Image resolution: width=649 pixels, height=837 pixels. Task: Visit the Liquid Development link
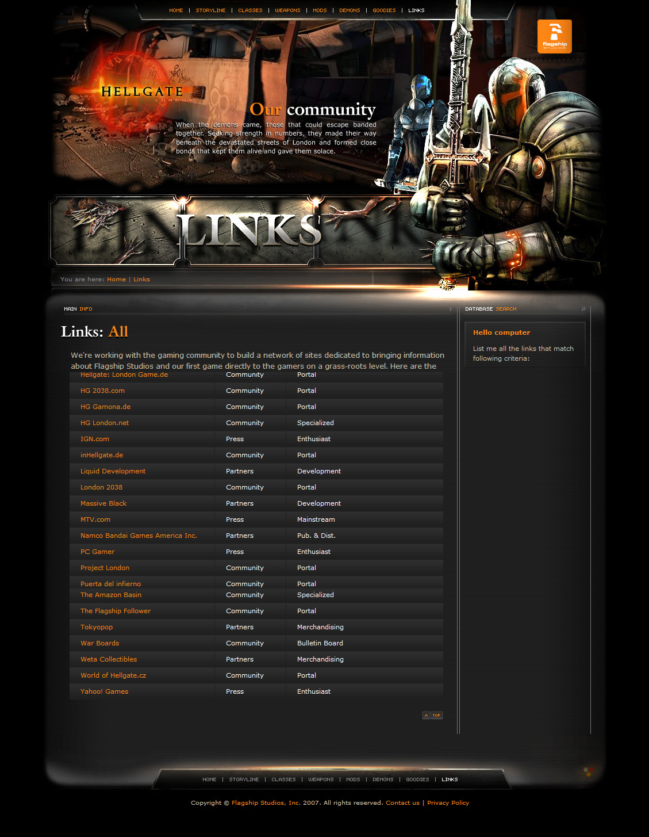(113, 471)
